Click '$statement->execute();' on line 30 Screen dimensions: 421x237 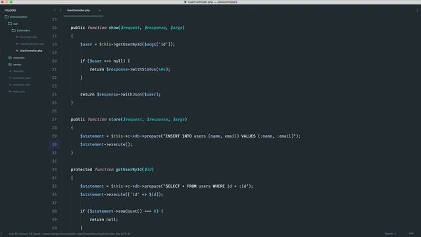[106, 145]
